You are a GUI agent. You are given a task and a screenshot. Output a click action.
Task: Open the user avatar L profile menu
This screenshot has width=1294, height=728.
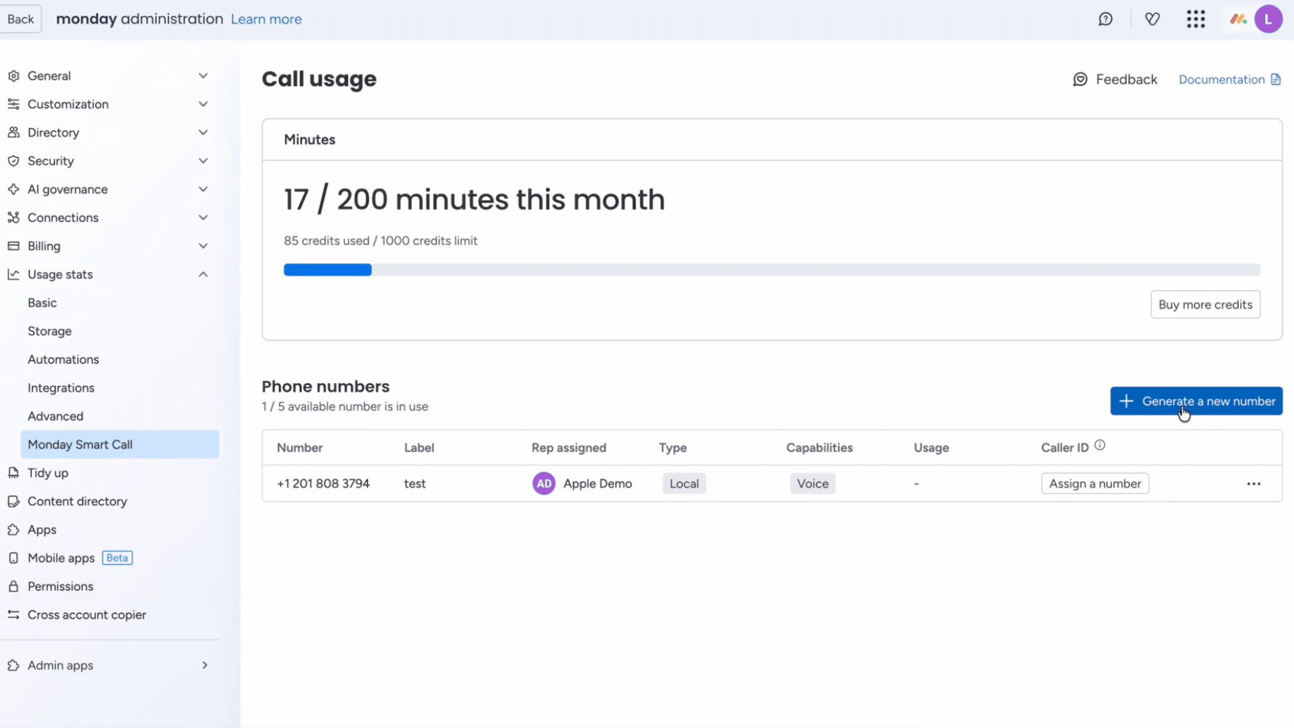click(x=1268, y=19)
